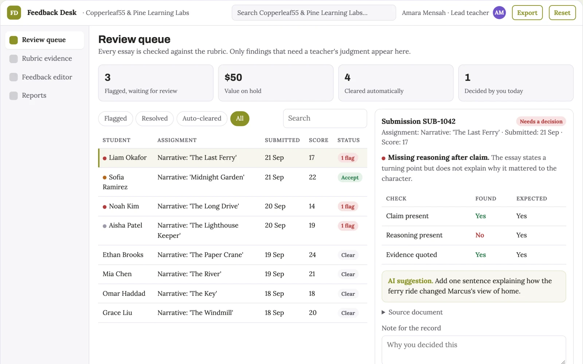The image size is (583, 364).
Task: Click the red dot next to Noah Kim
Action: click(105, 207)
